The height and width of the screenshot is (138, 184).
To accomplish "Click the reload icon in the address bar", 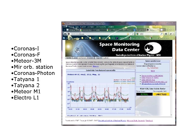I will pos(133,34).
